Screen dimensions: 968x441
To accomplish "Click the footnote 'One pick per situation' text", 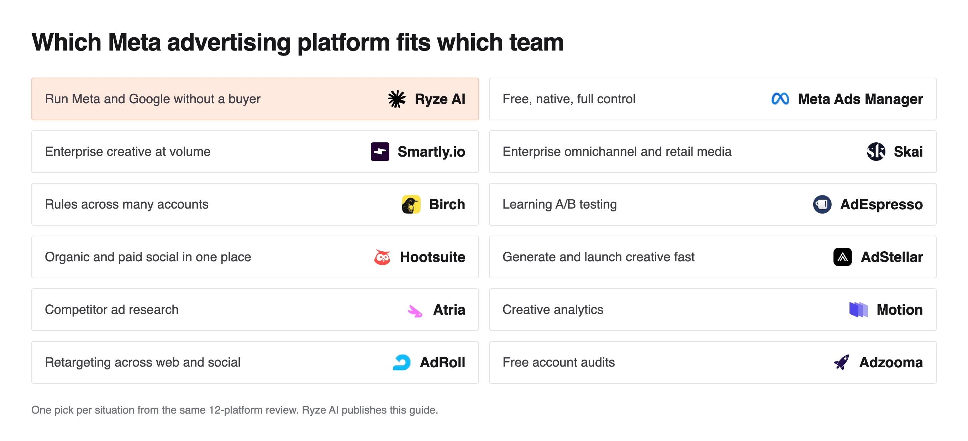I will tap(234, 410).
